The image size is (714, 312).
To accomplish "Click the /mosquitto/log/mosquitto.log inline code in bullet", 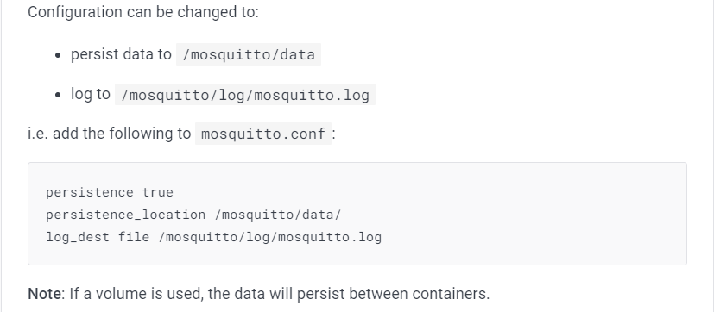I will click(245, 95).
